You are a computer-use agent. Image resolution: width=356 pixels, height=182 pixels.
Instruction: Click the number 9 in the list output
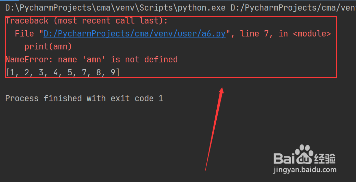pos(113,73)
